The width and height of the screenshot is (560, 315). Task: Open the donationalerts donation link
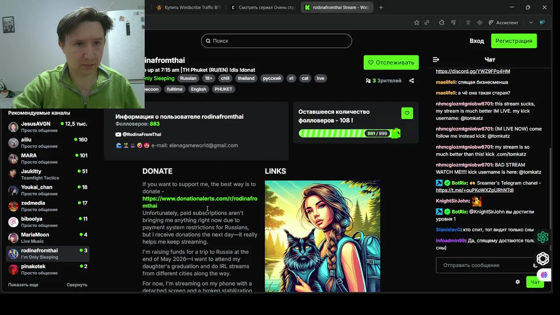[199, 202]
